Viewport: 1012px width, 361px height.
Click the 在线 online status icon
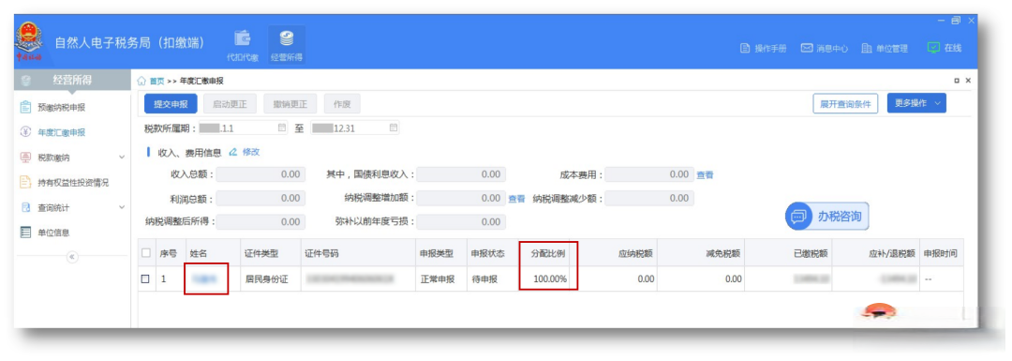click(x=933, y=49)
